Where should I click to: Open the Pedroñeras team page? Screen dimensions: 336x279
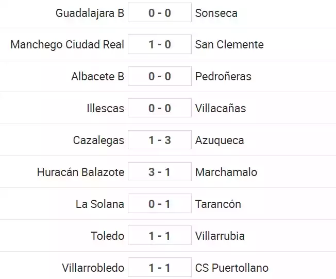tap(223, 76)
